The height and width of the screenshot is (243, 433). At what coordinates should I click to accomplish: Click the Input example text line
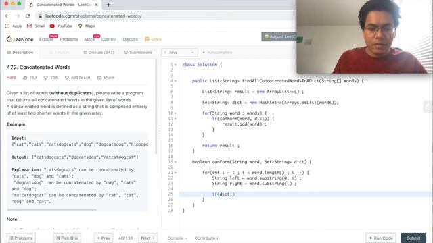80,144
